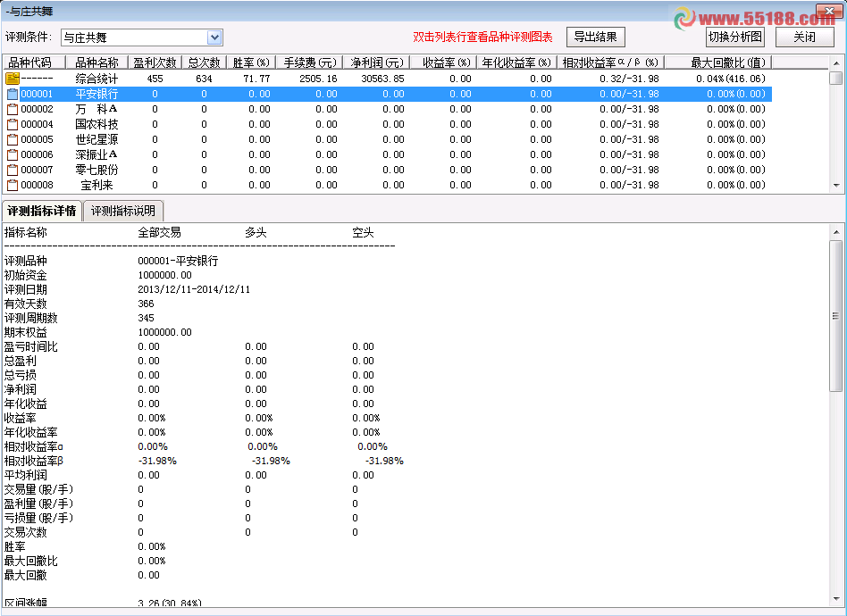Screen dimensions: 847x616
Task: Click the 综合统计 row label
Action: [x=96, y=79]
